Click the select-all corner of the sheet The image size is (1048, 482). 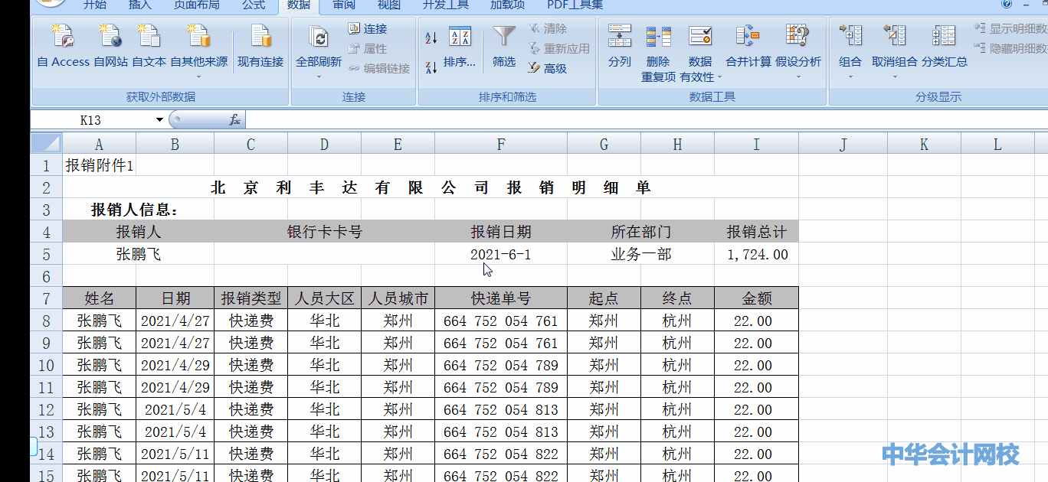pos(46,144)
